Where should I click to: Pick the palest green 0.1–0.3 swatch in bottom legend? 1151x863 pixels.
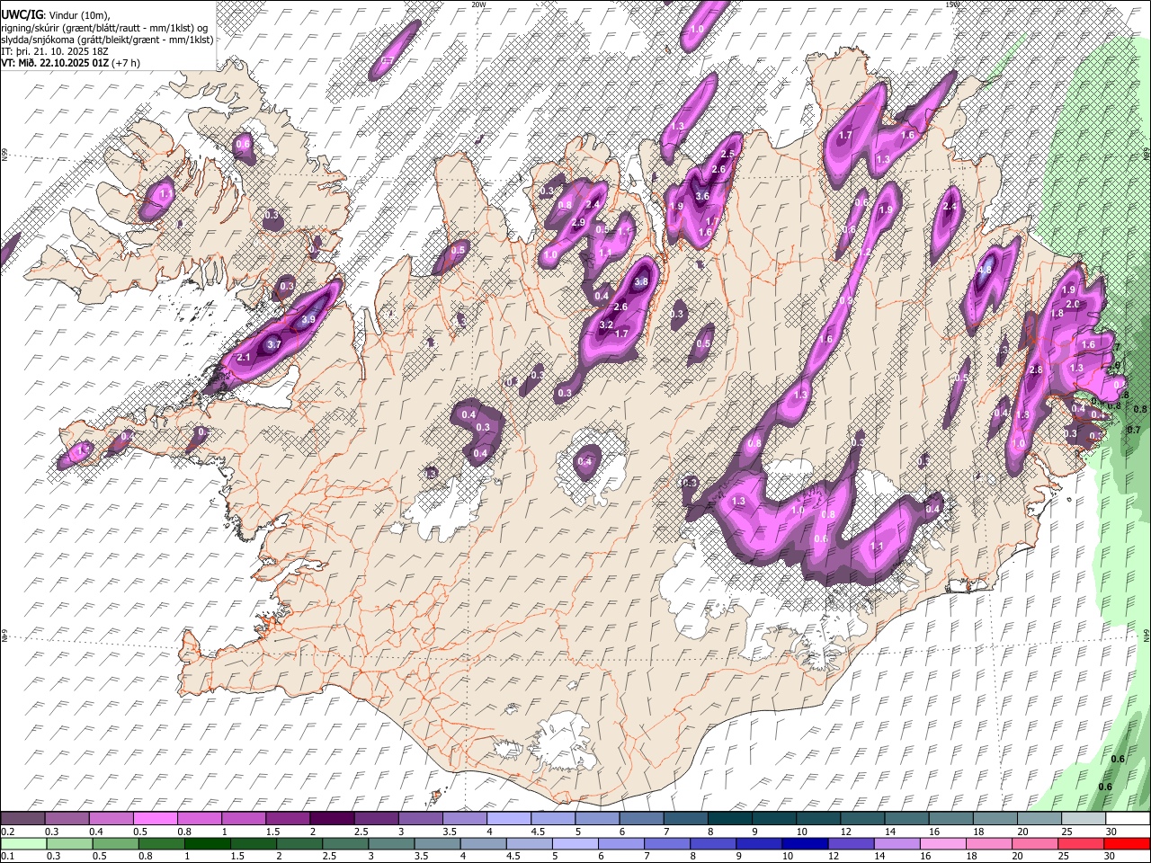pyautogui.click(x=22, y=844)
